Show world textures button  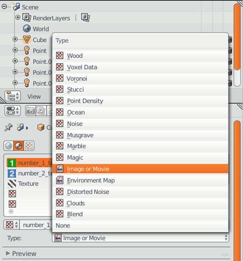click(9, 146)
